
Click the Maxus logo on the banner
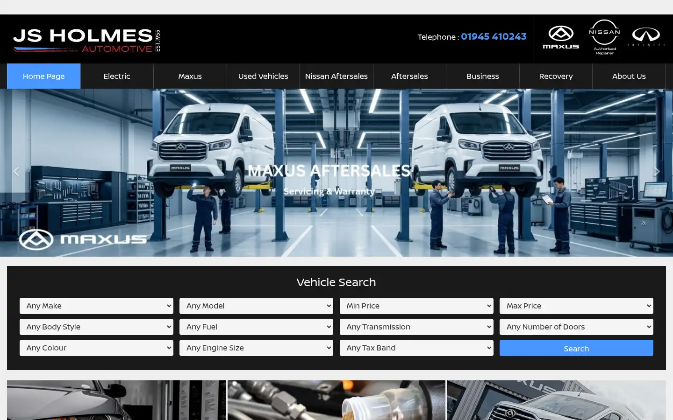pyautogui.click(x=83, y=239)
